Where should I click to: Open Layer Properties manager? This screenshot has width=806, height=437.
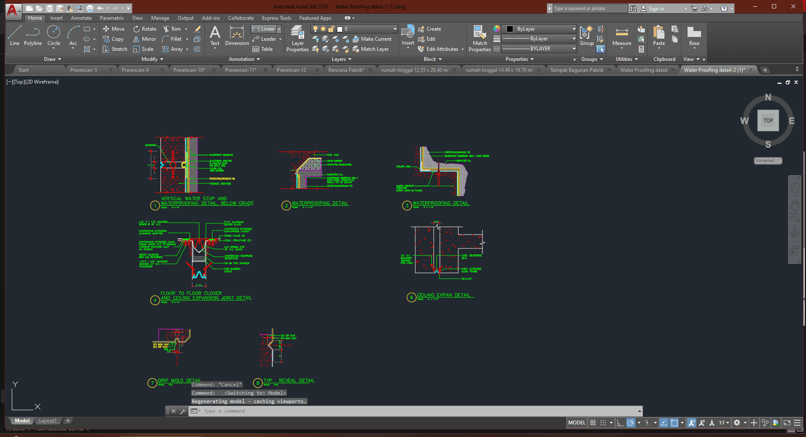click(297, 39)
